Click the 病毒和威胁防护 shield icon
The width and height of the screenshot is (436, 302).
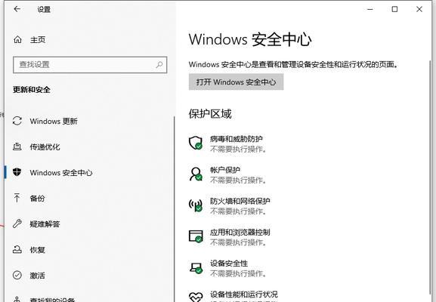tap(196, 143)
